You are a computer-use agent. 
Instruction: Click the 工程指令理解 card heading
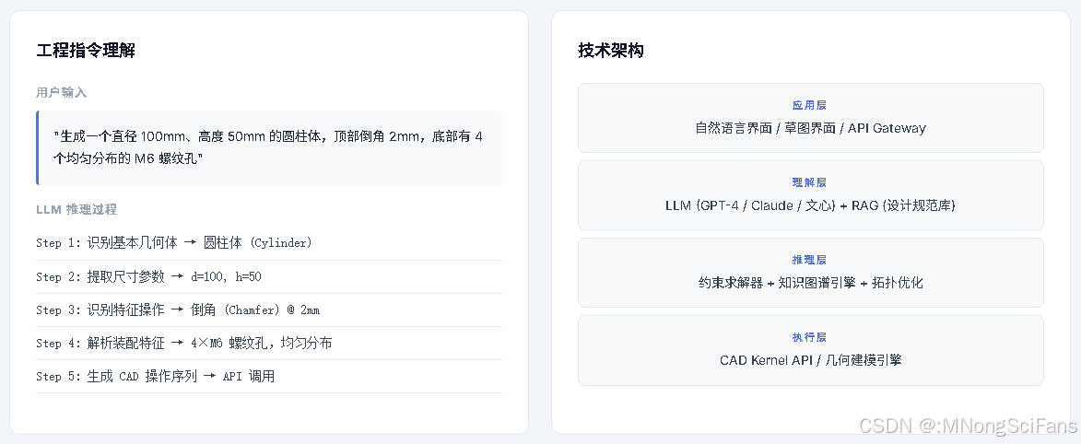pyautogui.click(x=86, y=51)
